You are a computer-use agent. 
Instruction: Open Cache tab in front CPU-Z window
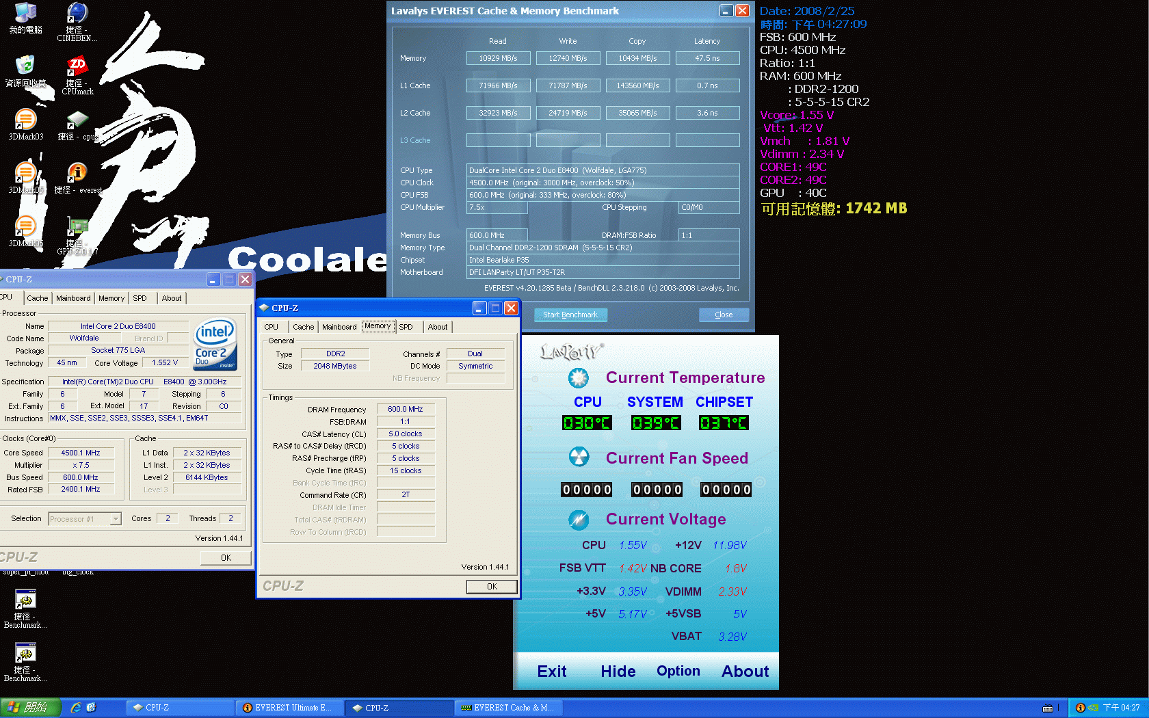coord(304,327)
